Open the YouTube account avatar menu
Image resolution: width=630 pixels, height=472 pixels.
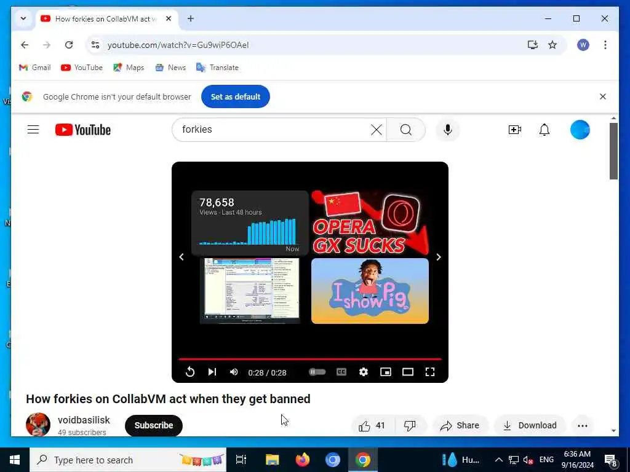[580, 130]
